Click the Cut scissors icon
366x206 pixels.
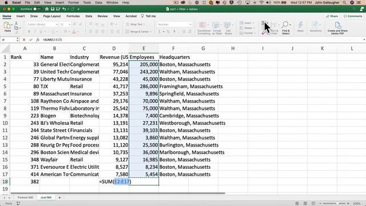click(x=16, y=23)
